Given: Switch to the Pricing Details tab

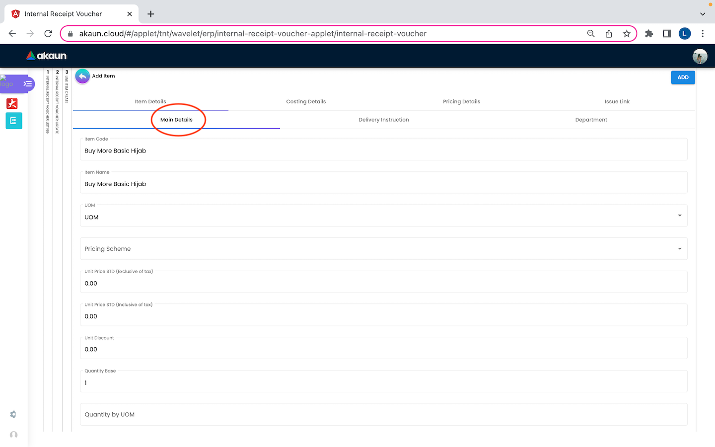Looking at the screenshot, I should [461, 102].
